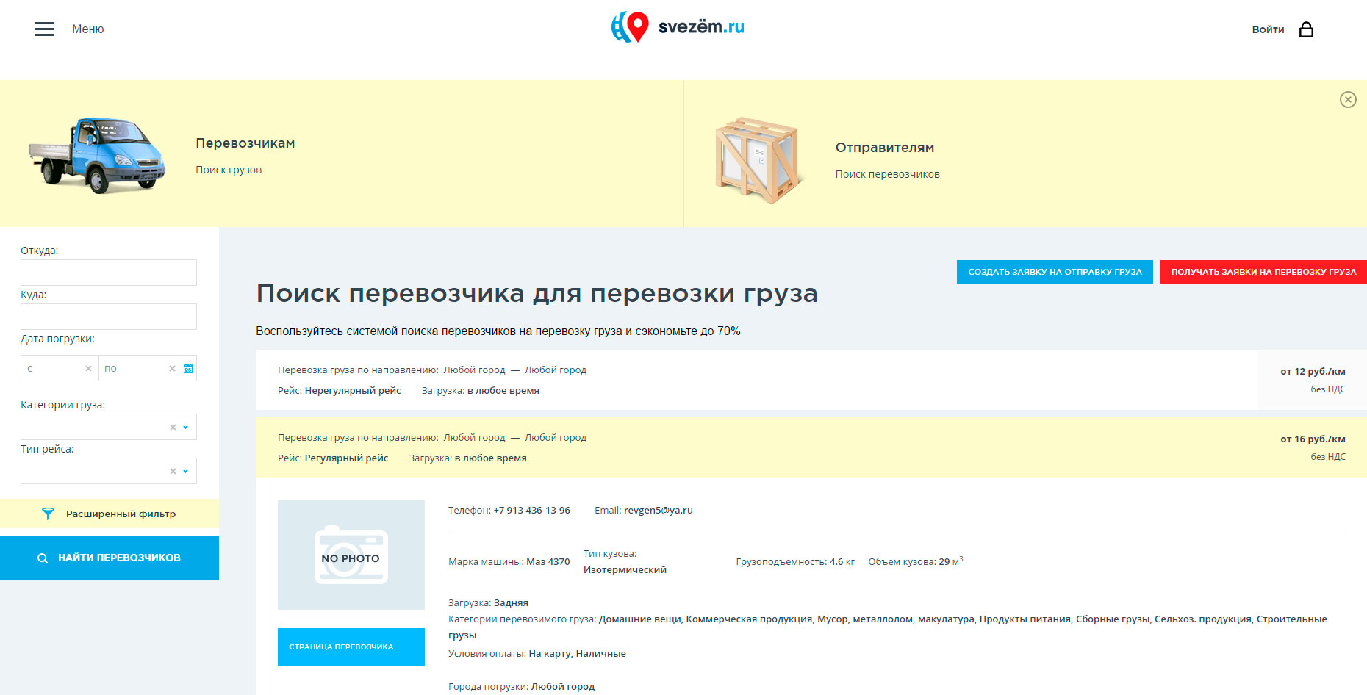Click the lock icon next to Войти
Screen dimensions: 1367x695
point(1306,29)
